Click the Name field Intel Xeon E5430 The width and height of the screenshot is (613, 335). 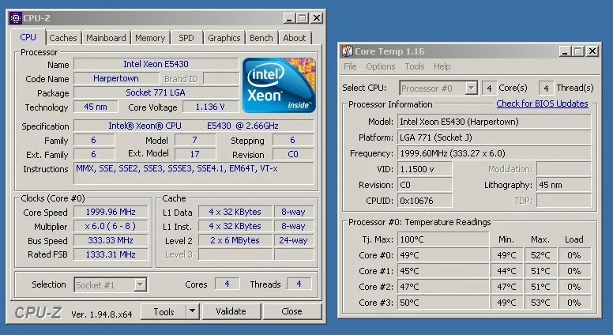pyautogui.click(x=156, y=64)
